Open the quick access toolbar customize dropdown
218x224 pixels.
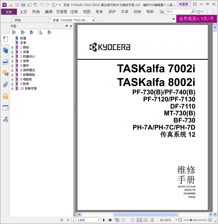click(x=60, y=5)
